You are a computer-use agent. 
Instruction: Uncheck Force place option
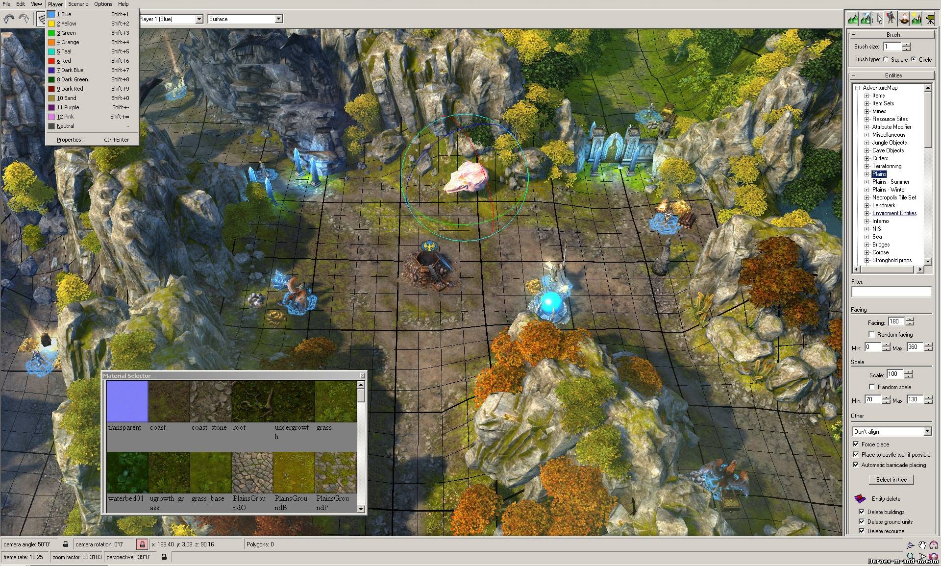coord(856,444)
